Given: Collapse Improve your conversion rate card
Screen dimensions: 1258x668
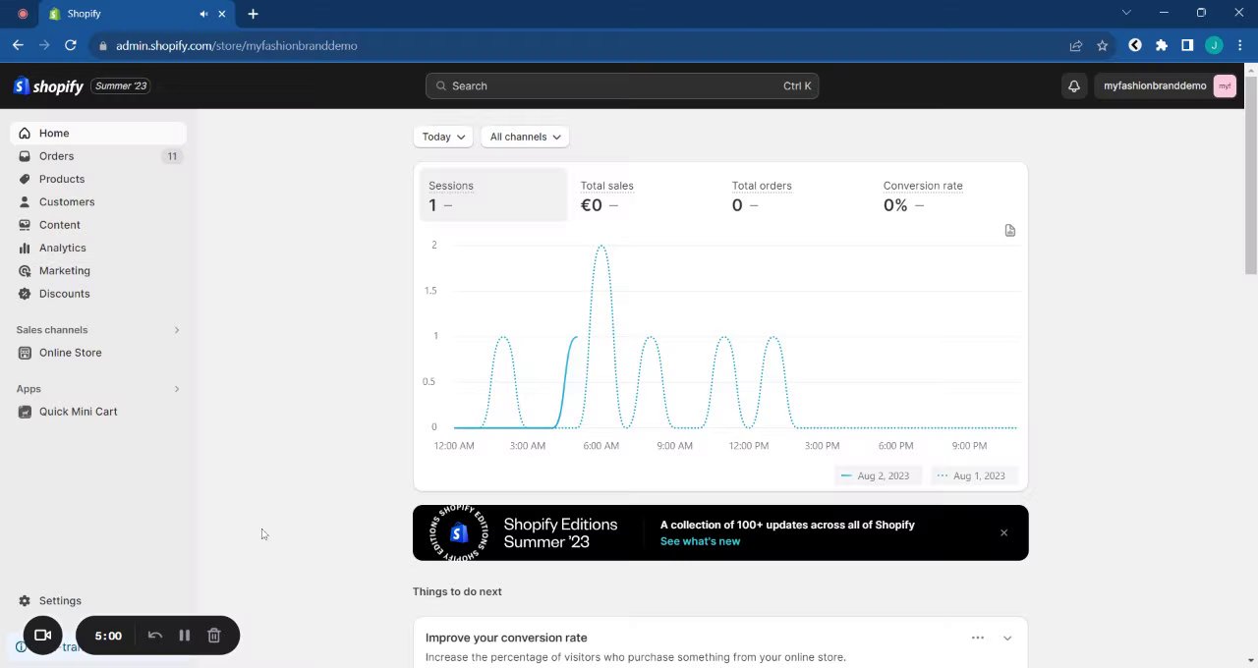Looking at the screenshot, I should tap(1007, 639).
